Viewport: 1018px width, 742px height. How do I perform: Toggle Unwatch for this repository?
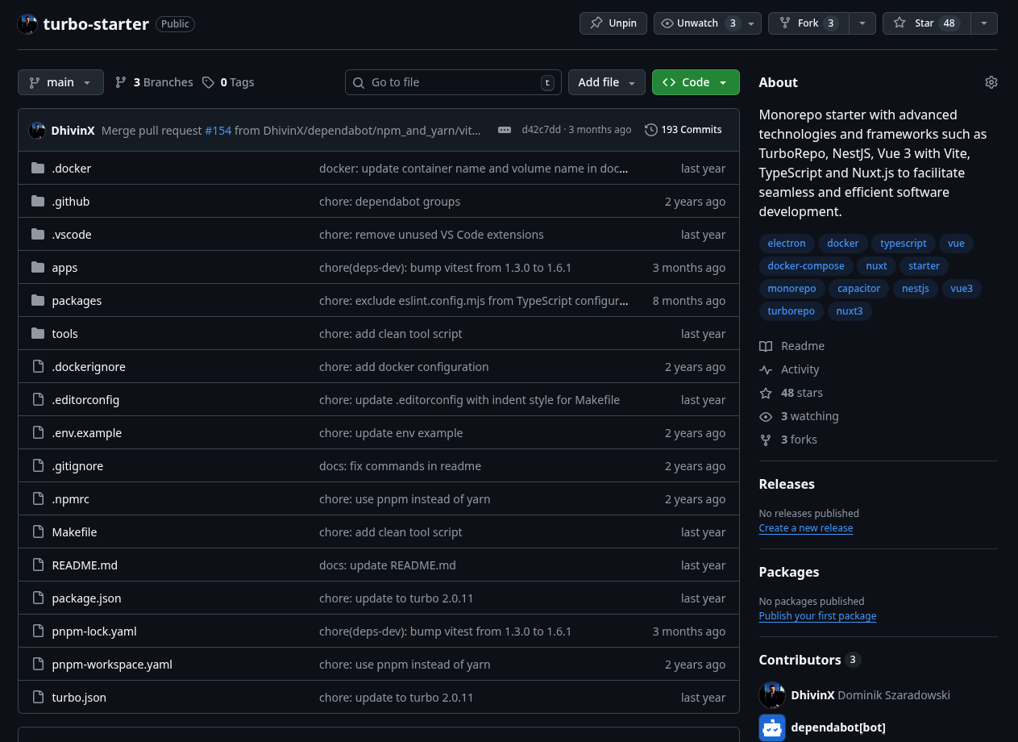point(698,23)
